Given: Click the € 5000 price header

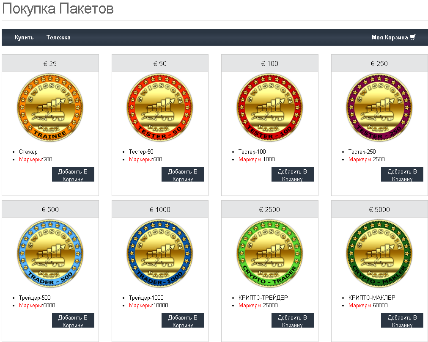Looking at the screenshot, I should tap(379, 210).
